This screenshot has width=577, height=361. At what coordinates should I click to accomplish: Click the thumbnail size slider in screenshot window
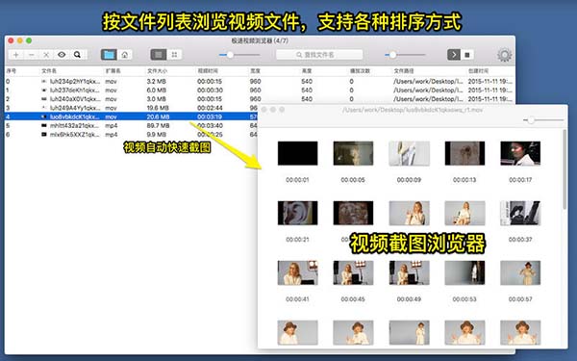544,119
